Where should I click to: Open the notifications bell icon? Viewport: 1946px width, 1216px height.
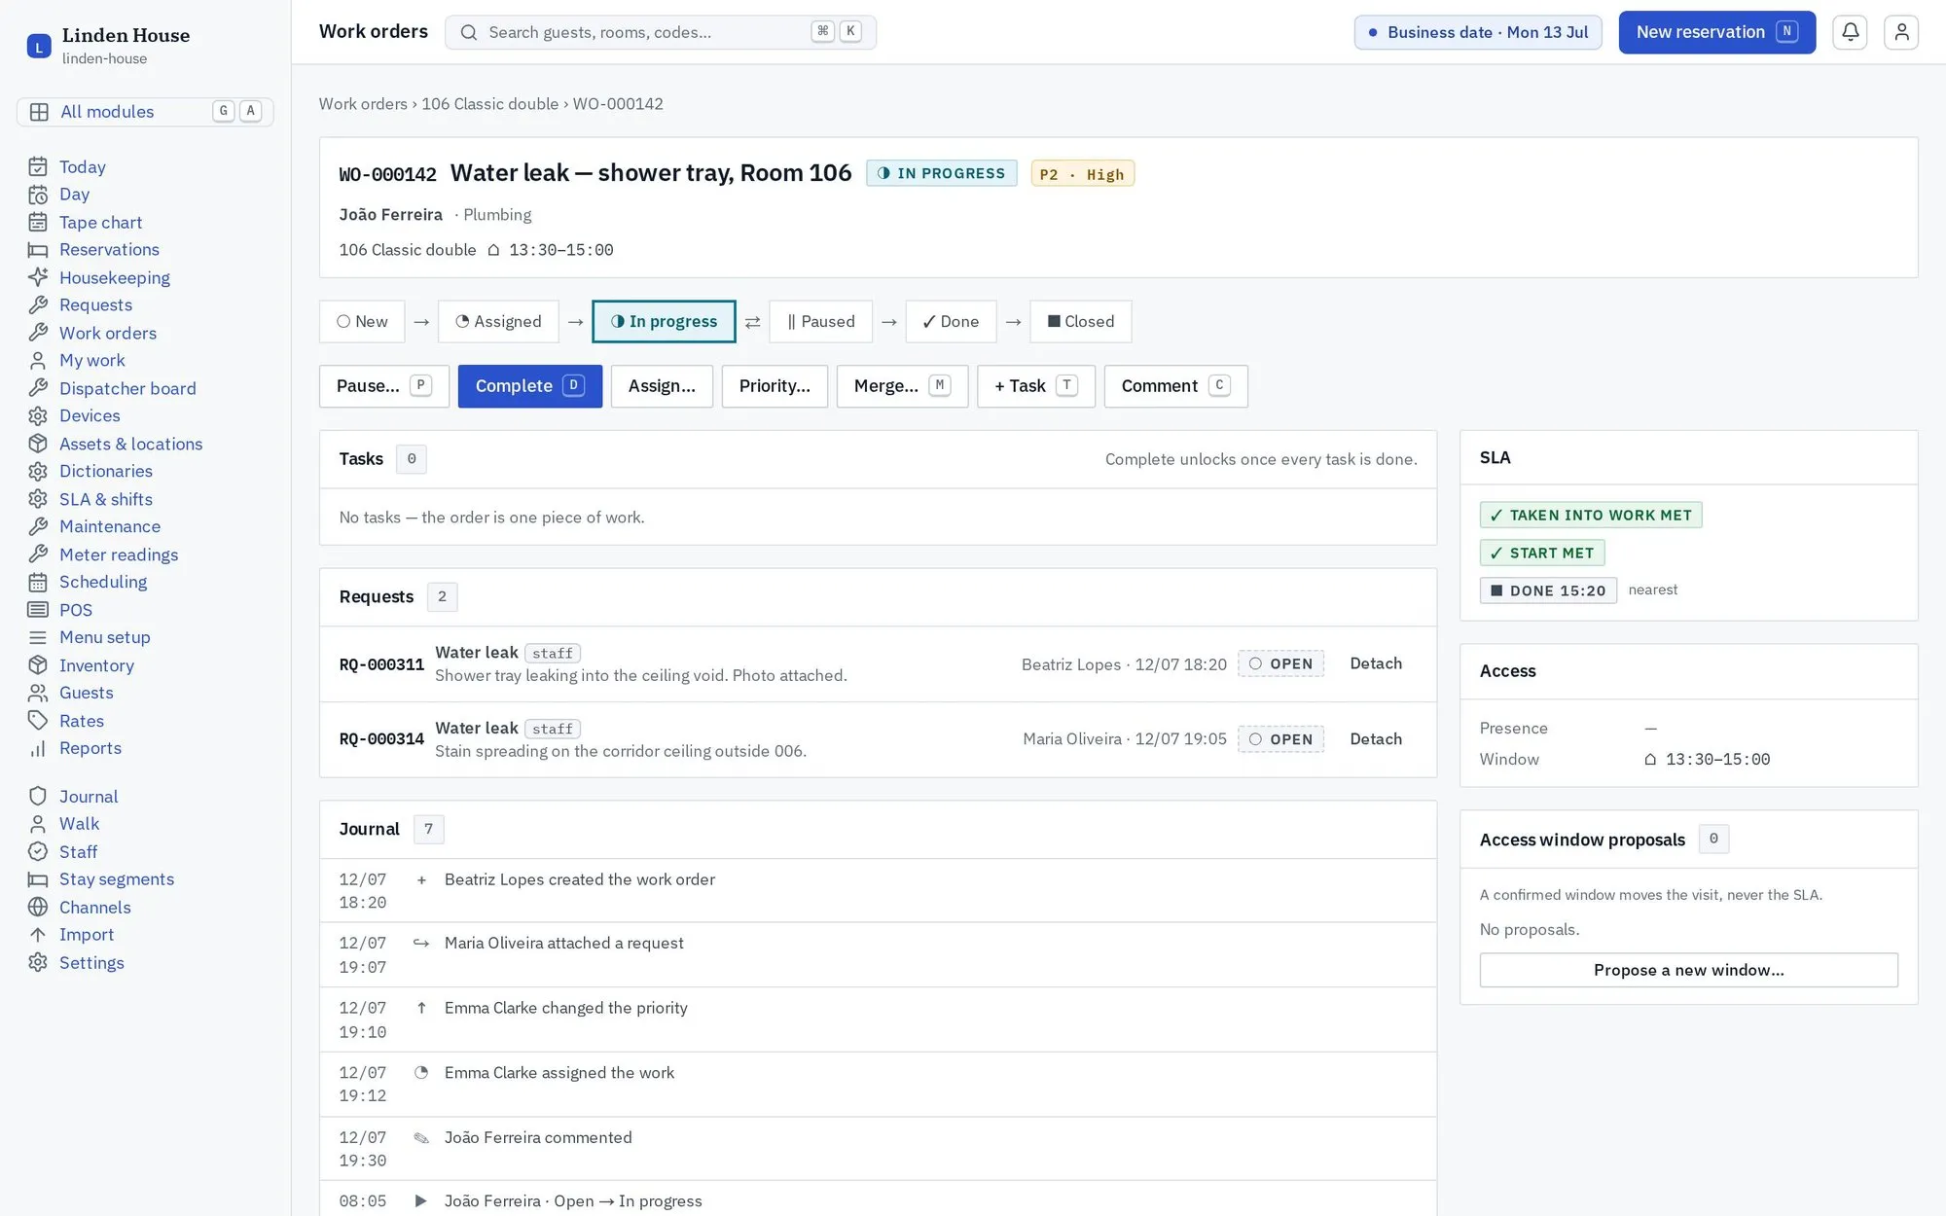1850,32
